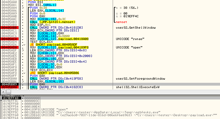Image resolution: width=220 pixels, height=119 pixels.
Task: Select CALL DWORD PTR DS:[0x4181D0] instruction
Action: (x=56, y=28)
